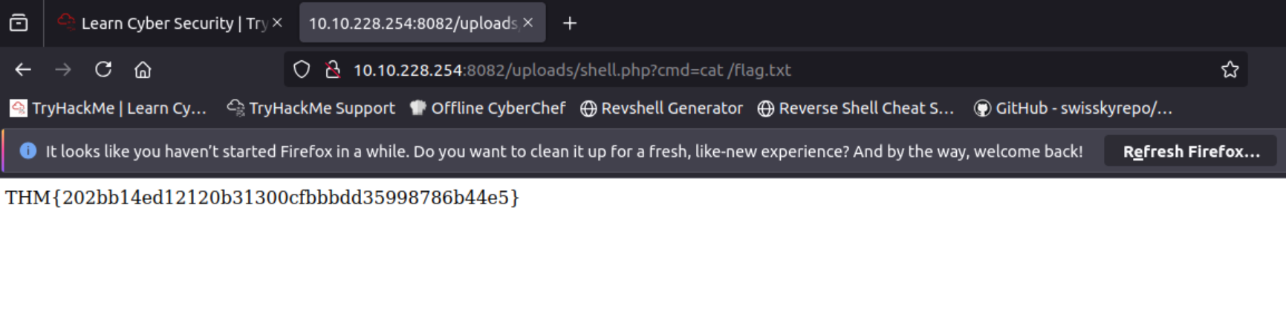Select the 10.10.228.254:8082/uploads tab

(x=412, y=23)
